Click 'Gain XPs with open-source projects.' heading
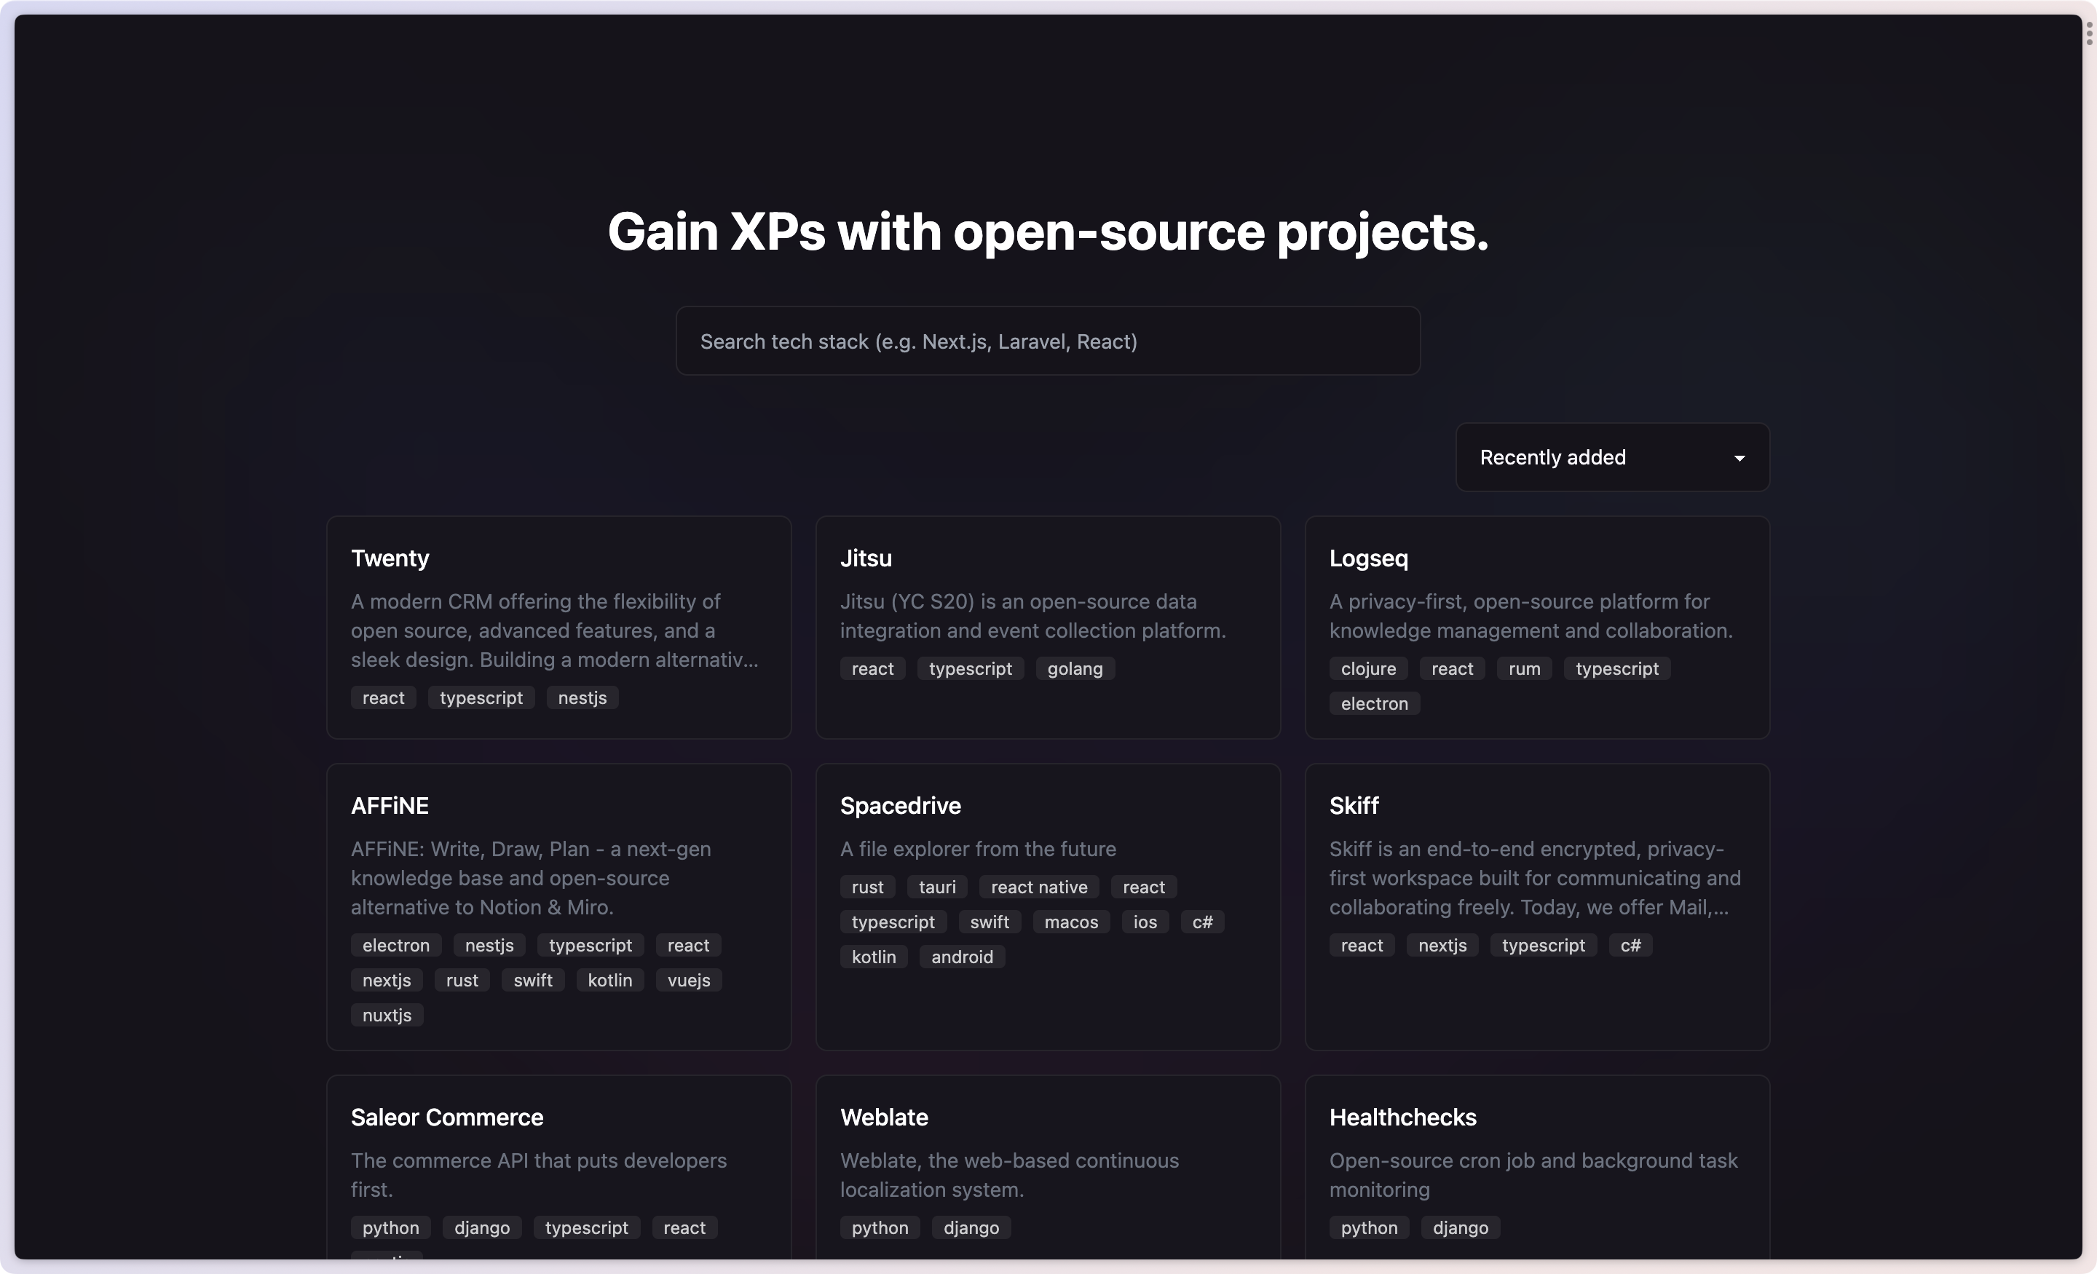The width and height of the screenshot is (2097, 1274). point(1048,232)
